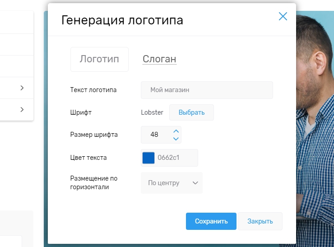Focus the Текст логотипа input field
This screenshot has height=247, width=334.
point(207,90)
